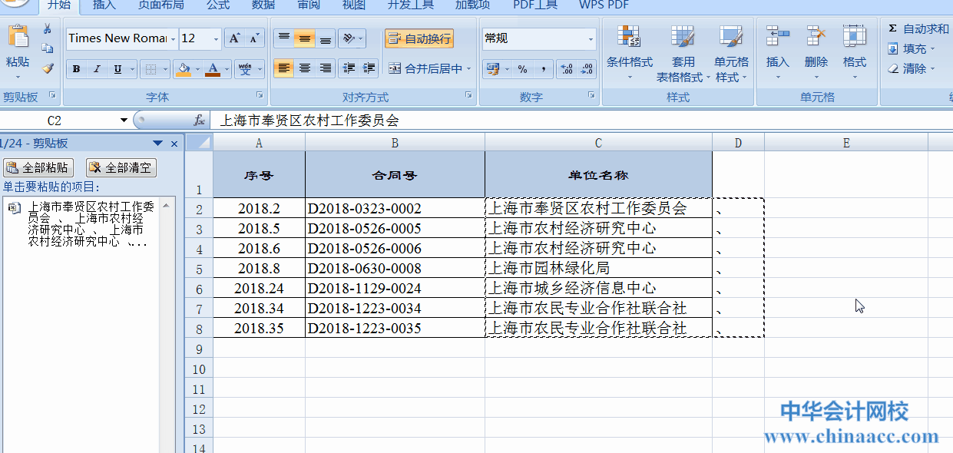The image size is (953, 453).
Task: Toggle Italic formatting
Action: point(97,69)
